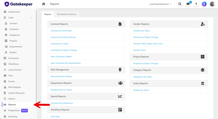This screenshot has width=218, height=119.
Task: Click the Dashboards icon in the sidebar
Action: (x=5, y=12)
